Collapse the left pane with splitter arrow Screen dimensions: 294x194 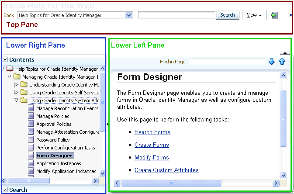tap(107, 124)
